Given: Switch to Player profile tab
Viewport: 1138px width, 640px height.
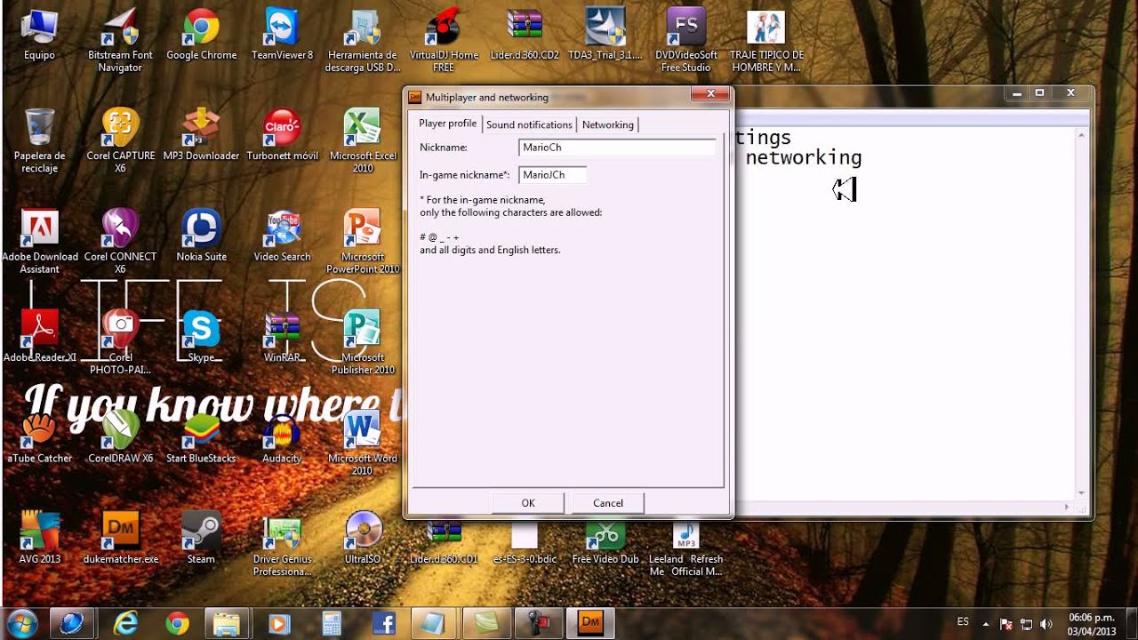Looking at the screenshot, I should [x=447, y=124].
